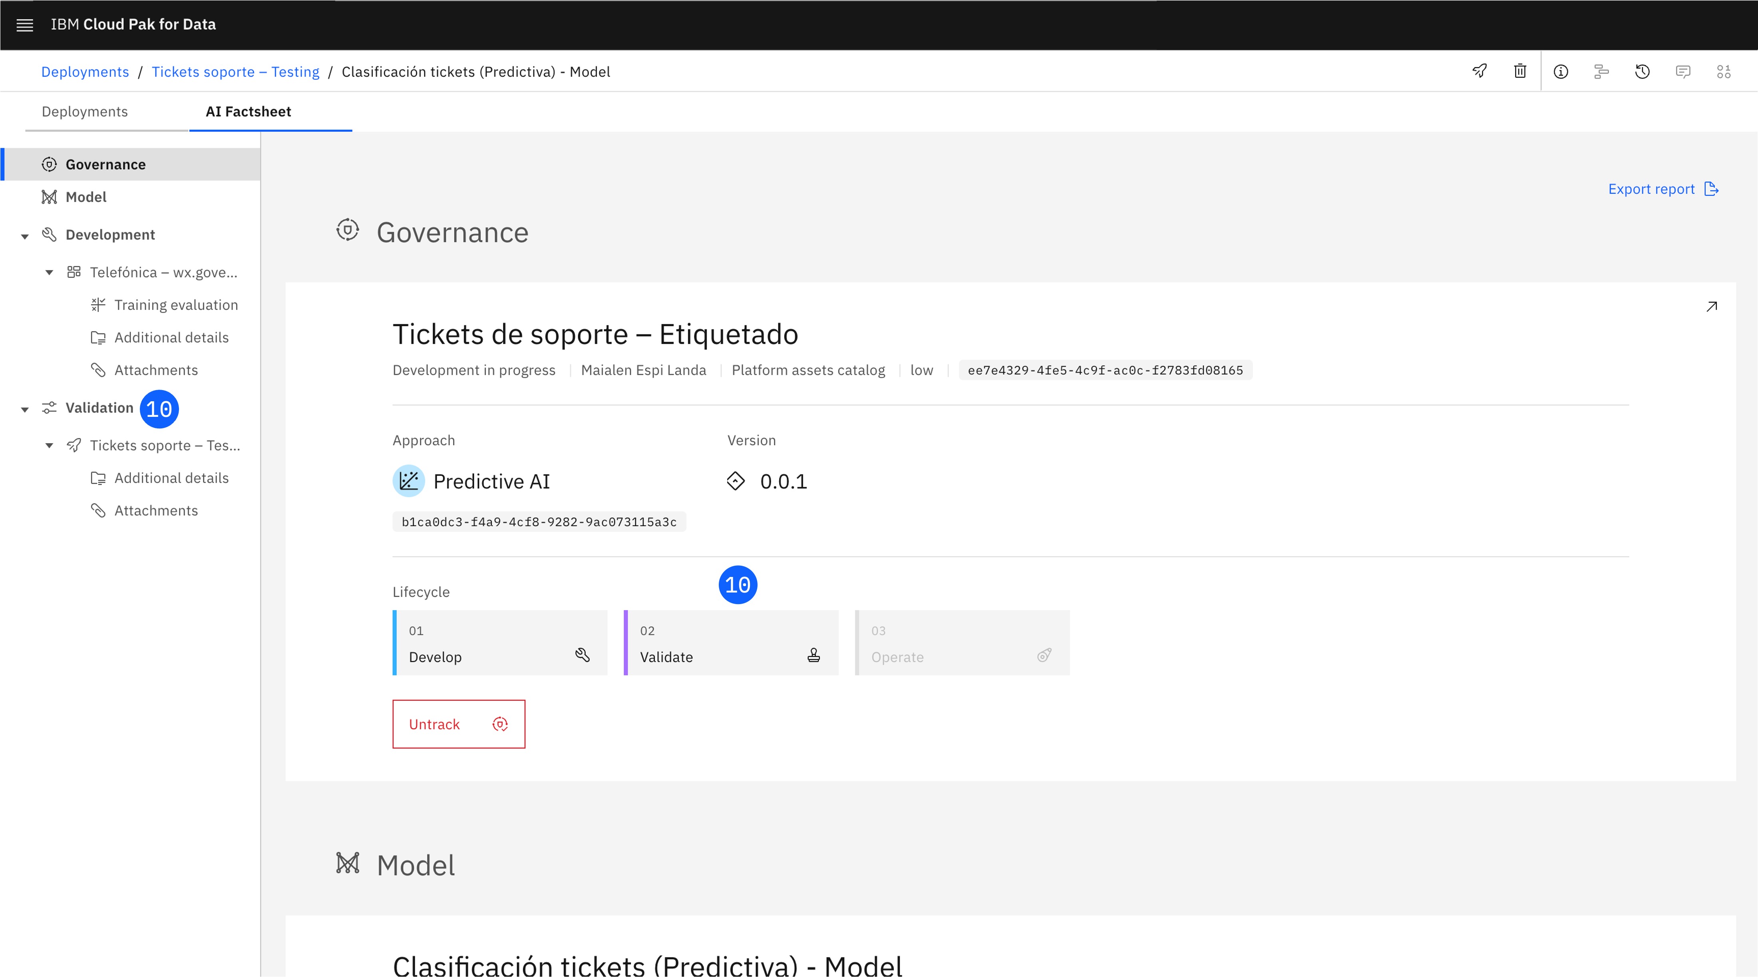Open Additional details under Development

(171, 337)
